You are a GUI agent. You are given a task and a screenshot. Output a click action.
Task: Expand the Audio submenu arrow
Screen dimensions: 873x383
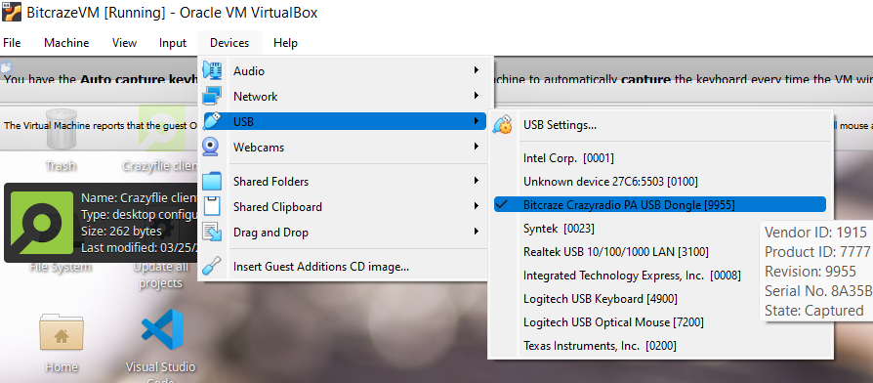[476, 70]
